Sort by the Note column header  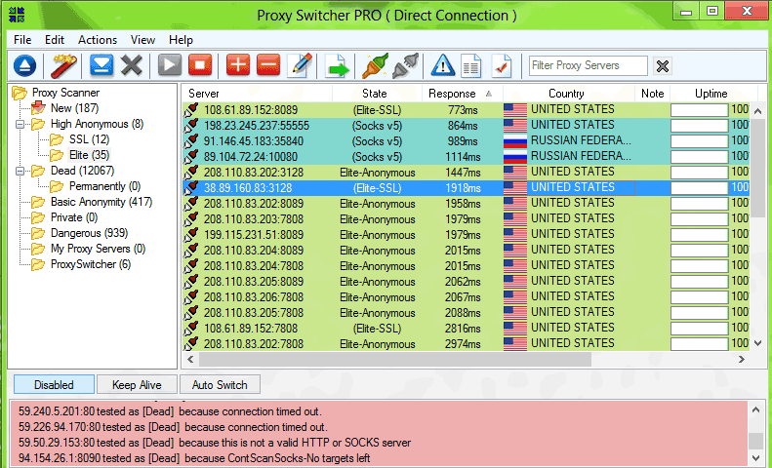pyautogui.click(x=652, y=94)
